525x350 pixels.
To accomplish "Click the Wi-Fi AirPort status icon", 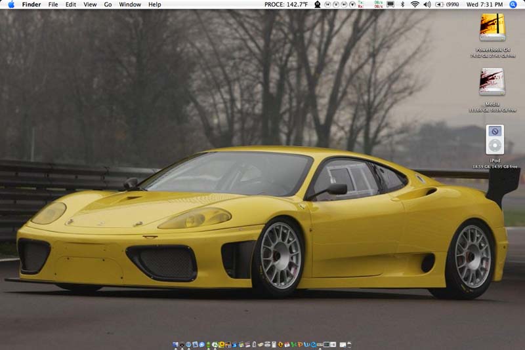I will click(x=415, y=5).
